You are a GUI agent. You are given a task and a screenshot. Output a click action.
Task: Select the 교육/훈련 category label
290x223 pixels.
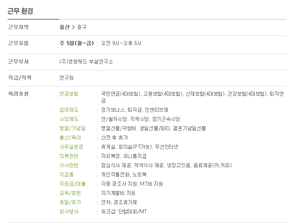(x=71, y=193)
